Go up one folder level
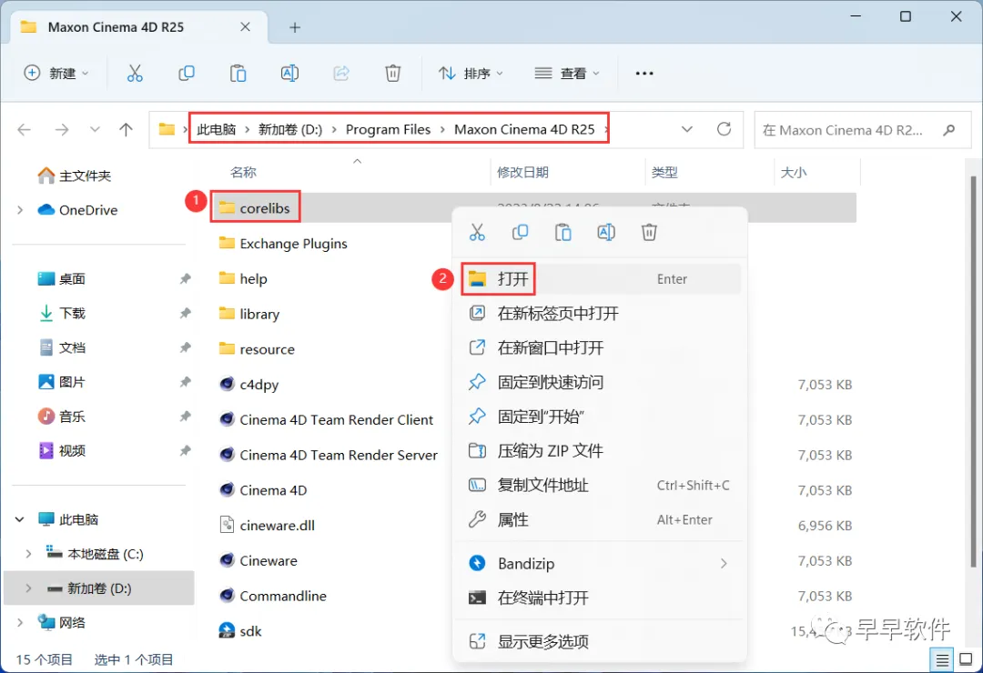This screenshot has height=673, width=983. tap(126, 130)
